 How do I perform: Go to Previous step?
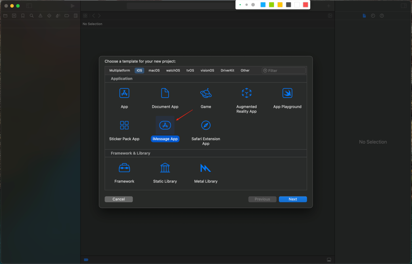[262, 199]
